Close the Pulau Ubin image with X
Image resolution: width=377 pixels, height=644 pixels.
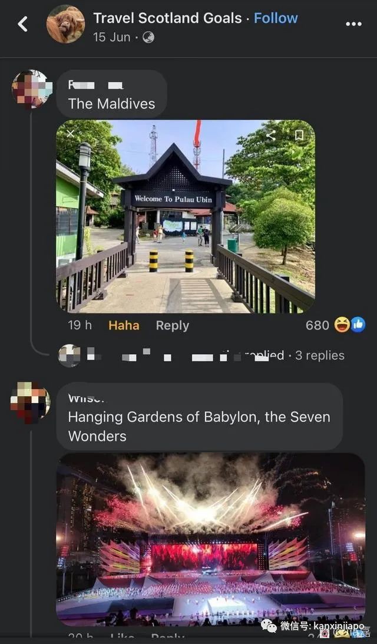71,134
